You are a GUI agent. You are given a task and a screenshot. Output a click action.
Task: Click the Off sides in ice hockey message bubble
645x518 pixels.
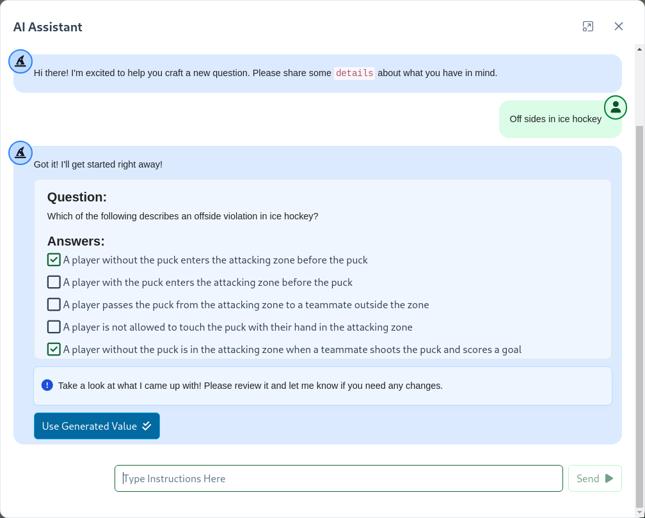pos(554,118)
